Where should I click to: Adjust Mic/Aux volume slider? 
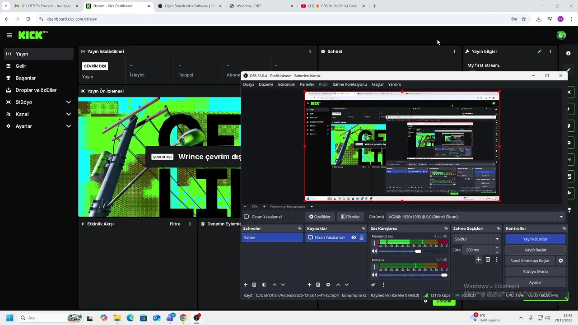(413, 275)
